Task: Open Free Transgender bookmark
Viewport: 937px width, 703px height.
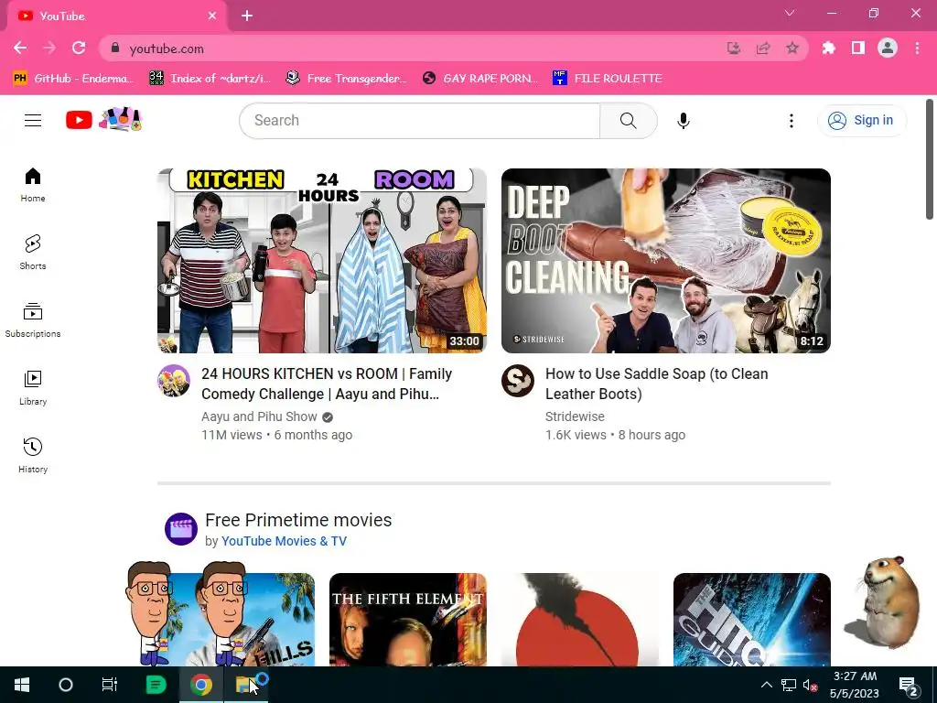Action: point(347,79)
